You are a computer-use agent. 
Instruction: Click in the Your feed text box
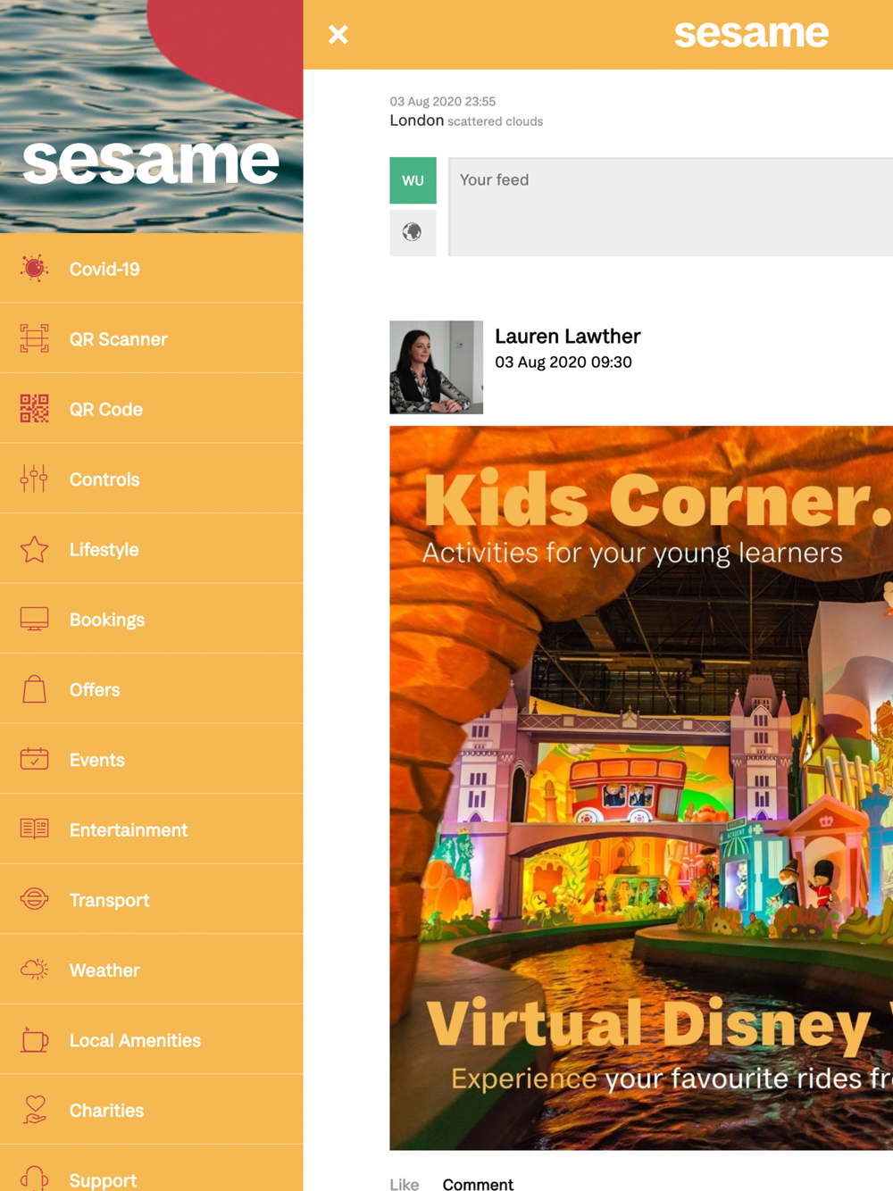point(671,207)
